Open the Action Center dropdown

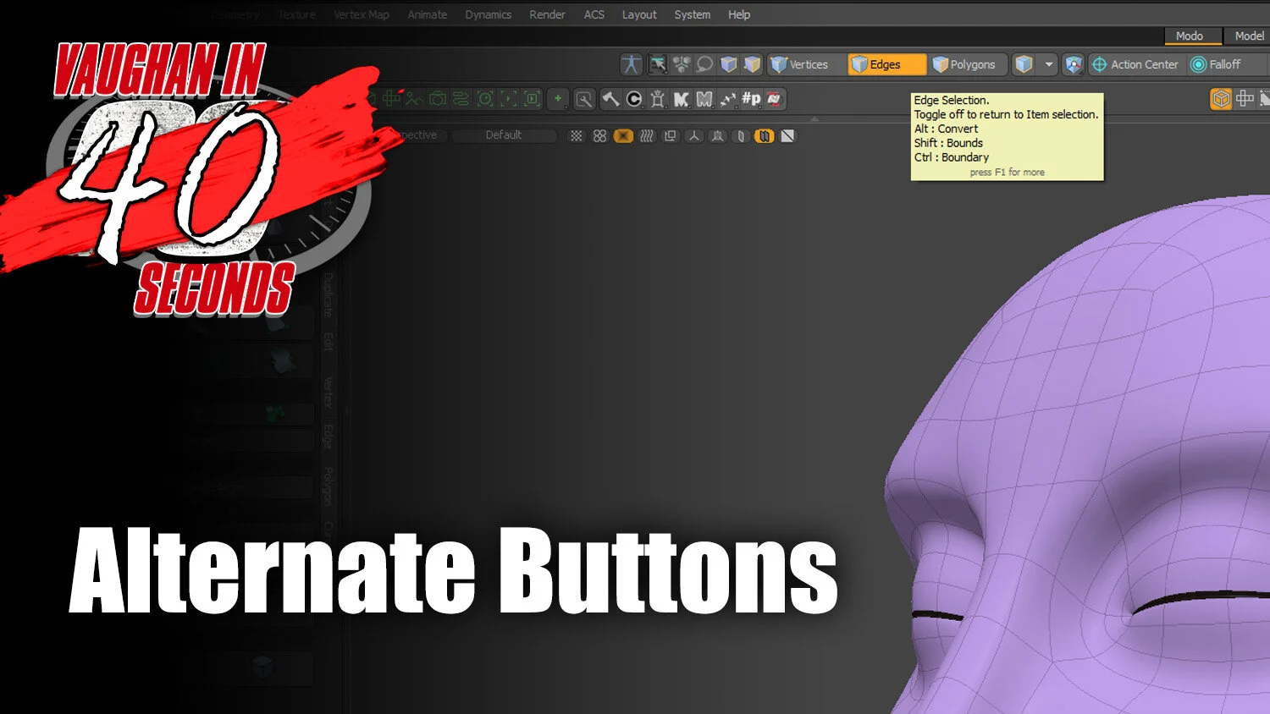(x=1135, y=64)
